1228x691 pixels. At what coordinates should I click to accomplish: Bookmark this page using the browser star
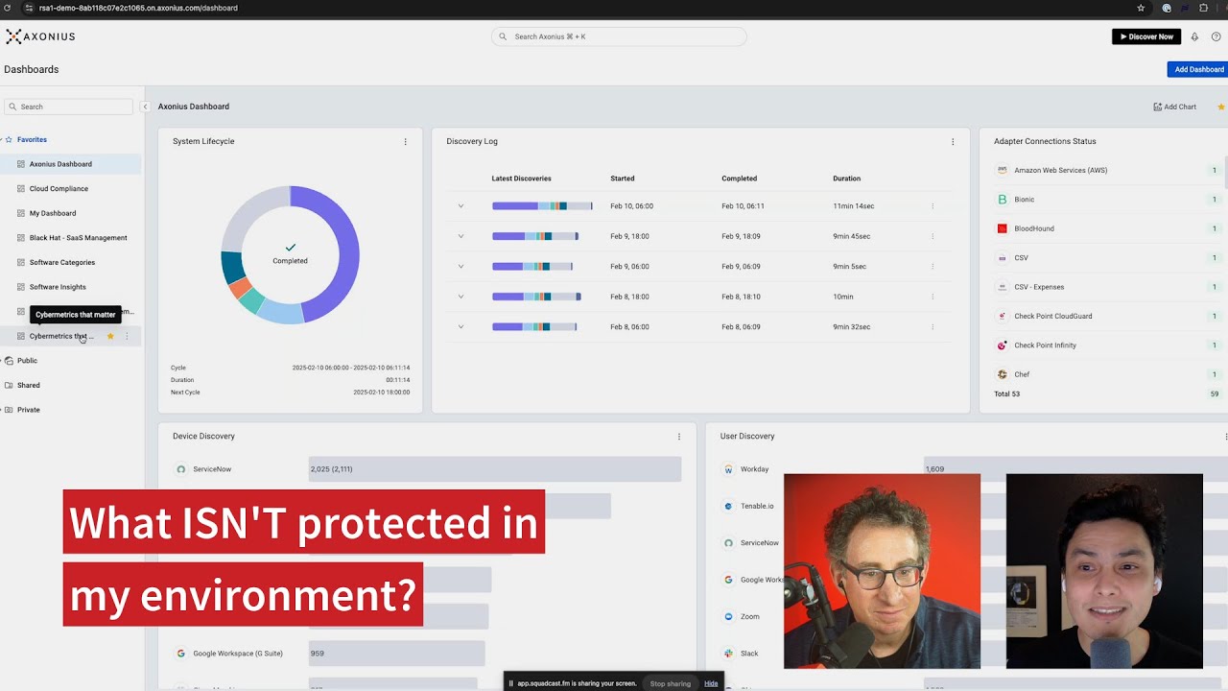[x=1141, y=8]
